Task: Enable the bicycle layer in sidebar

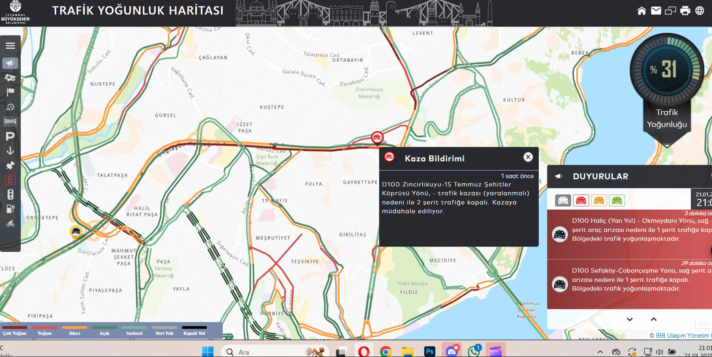Action: 10,224
